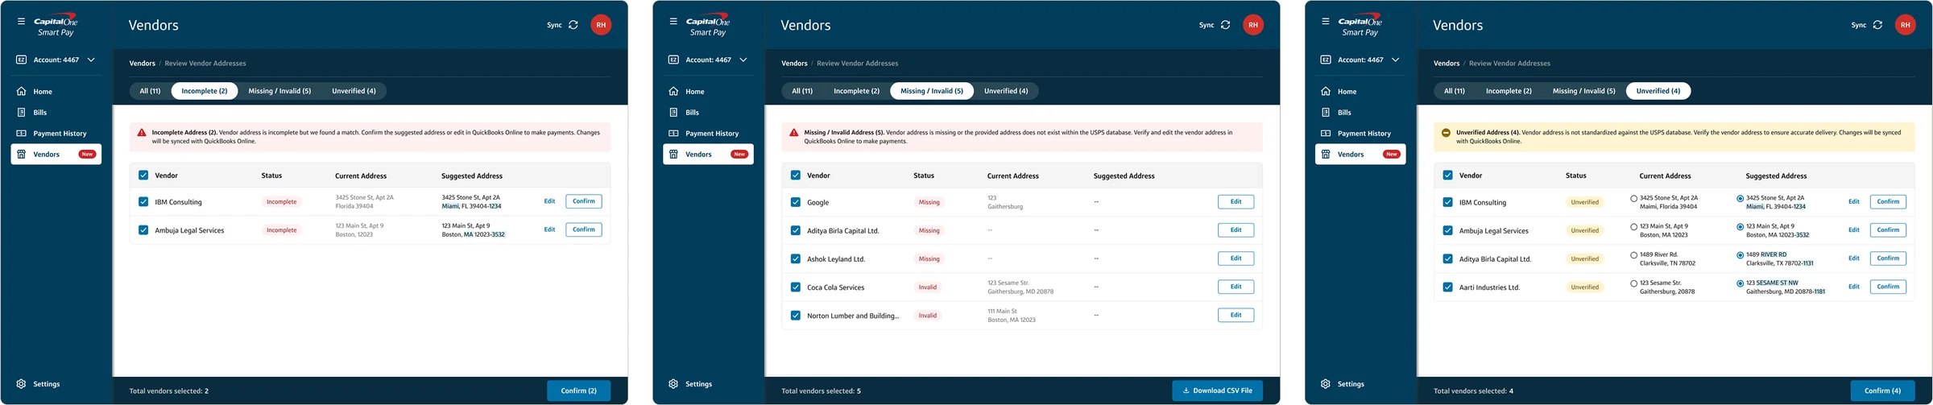
Task: Select Vendors item in Unverified screen sidebar
Action: tap(1360, 154)
